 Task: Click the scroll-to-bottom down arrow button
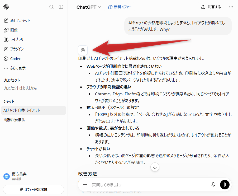(x=155, y=167)
